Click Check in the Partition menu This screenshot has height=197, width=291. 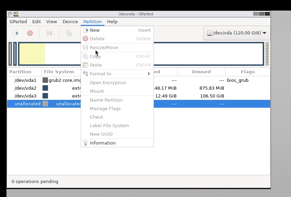coord(117,117)
